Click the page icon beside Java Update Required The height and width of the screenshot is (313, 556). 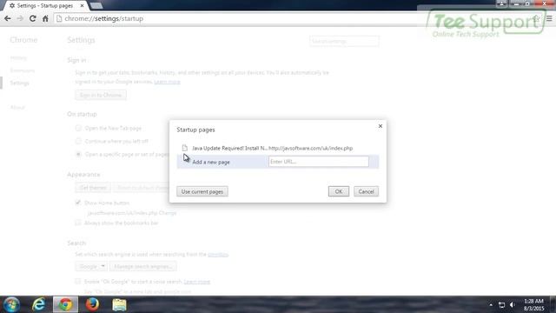click(x=184, y=148)
